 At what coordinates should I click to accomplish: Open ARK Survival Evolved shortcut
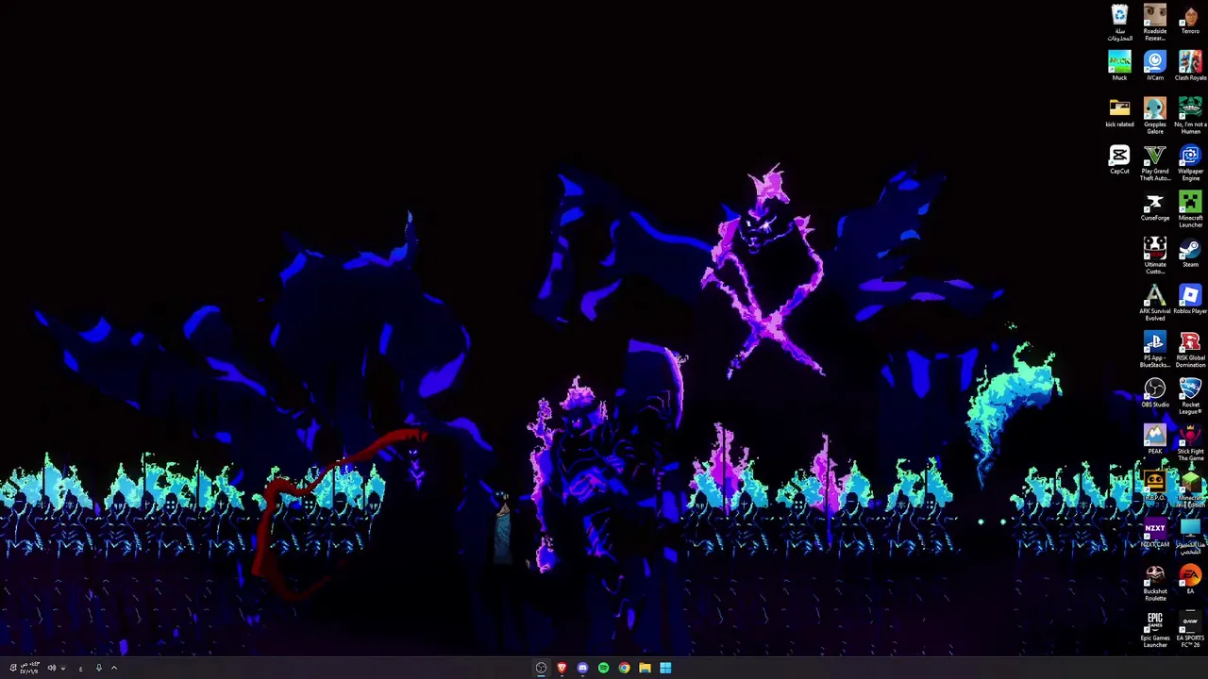(x=1155, y=302)
